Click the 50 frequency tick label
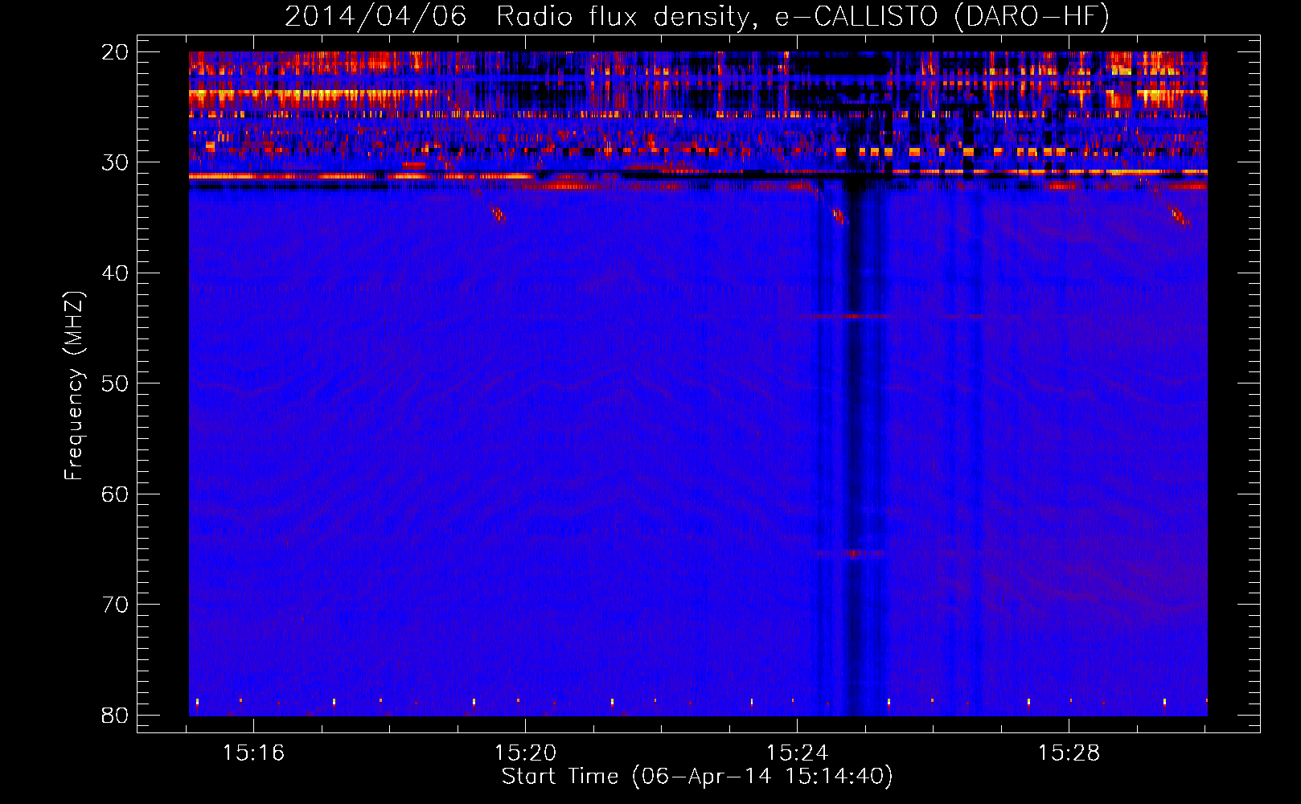The height and width of the screenshot is (804, 1301). click(x=115, y=384)
